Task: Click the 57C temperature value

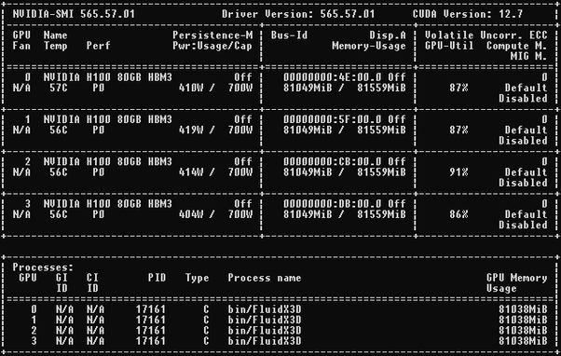Action: coord(59,88)
